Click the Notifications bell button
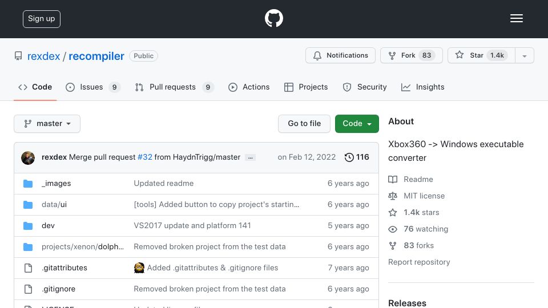The image size is (548, 308). (x=340, y=55)
